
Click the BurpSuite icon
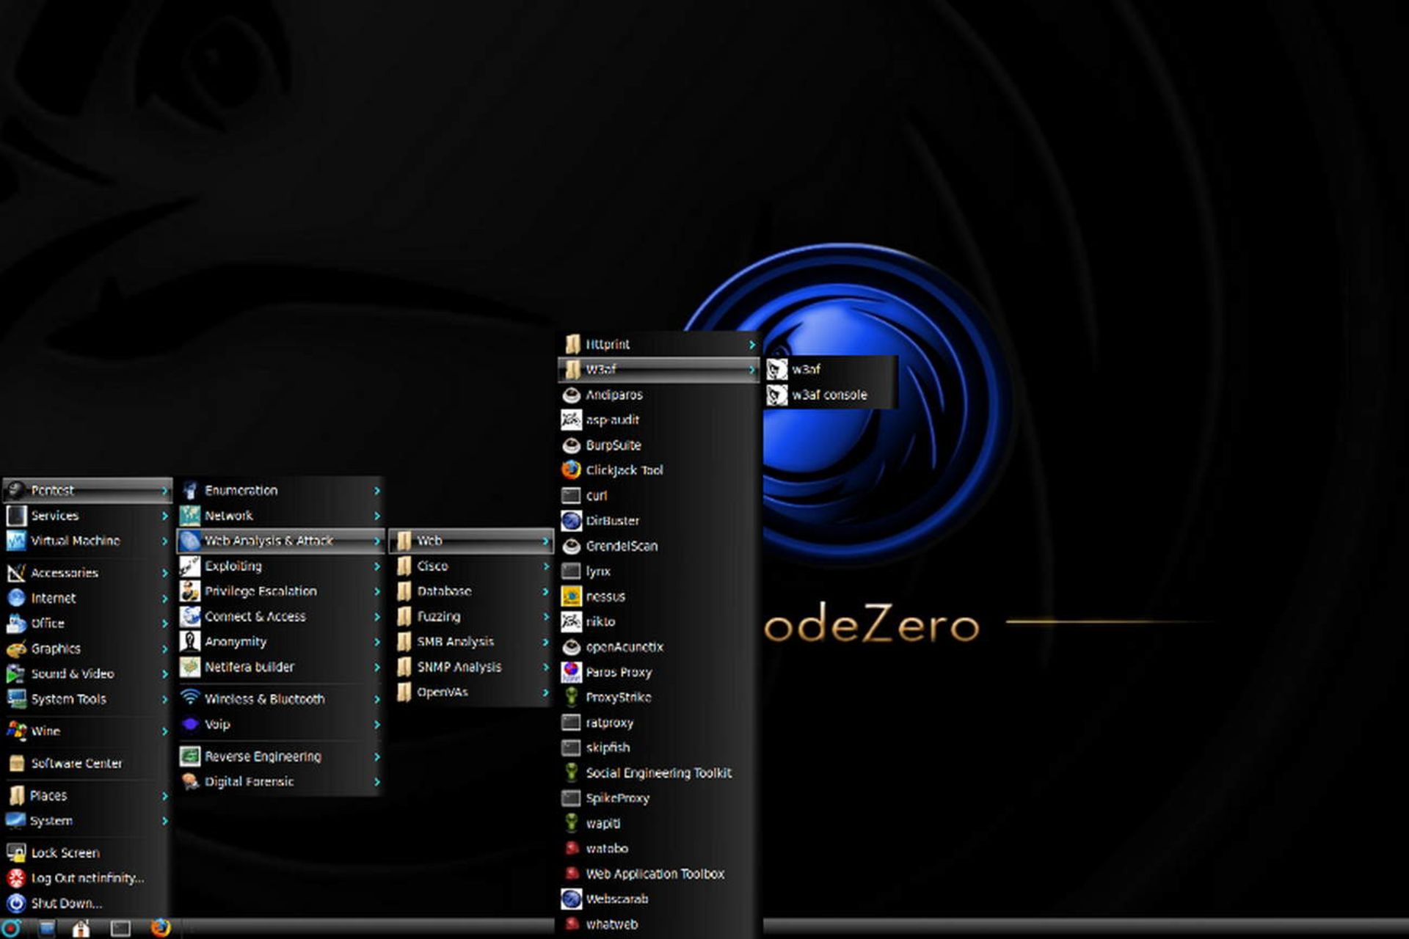[571, 445]
